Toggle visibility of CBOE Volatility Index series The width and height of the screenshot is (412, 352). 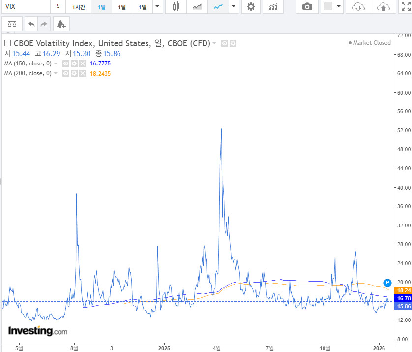tap(224, 43)
